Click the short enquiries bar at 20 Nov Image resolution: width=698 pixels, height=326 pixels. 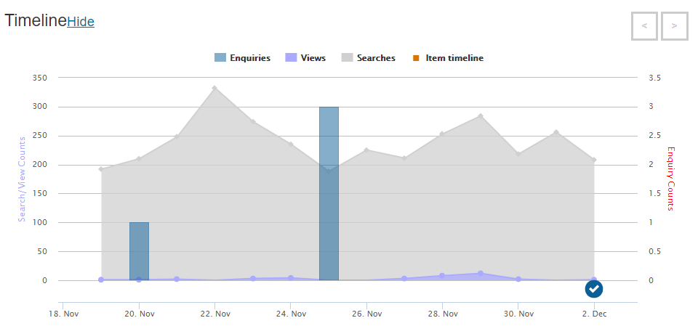pyautogui.click(x=139, y=251)
